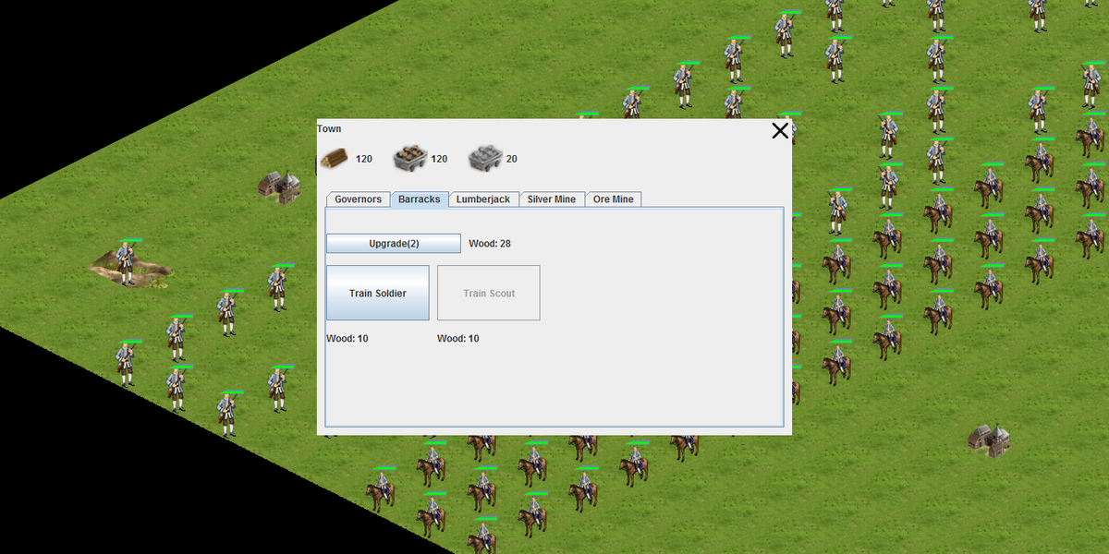Click the grayed-out Train Scout button

coord(489,294)
